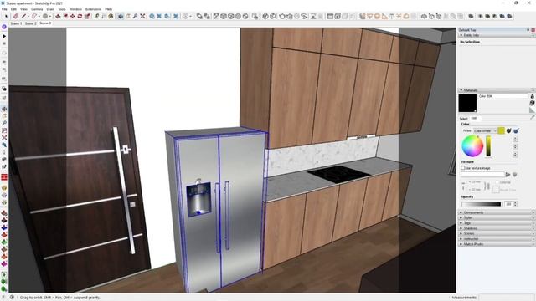Click the match color of object icon
The height and width of the screenshot is (301, 536).
click(508, 130)
